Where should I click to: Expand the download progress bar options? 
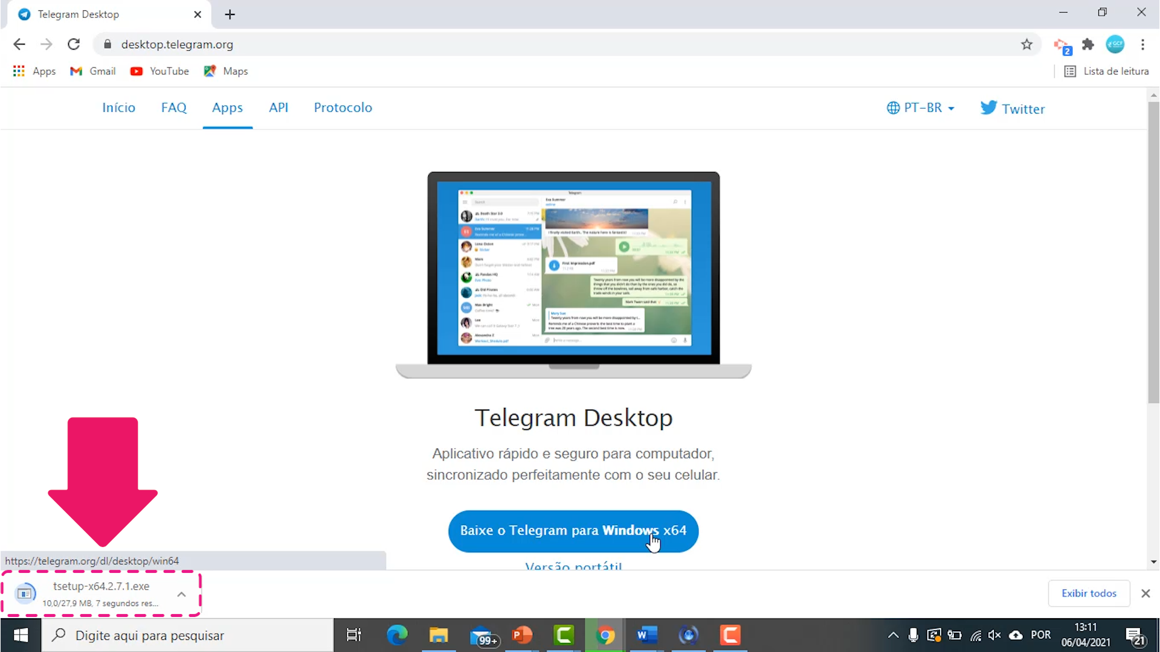tap(182, 593)
